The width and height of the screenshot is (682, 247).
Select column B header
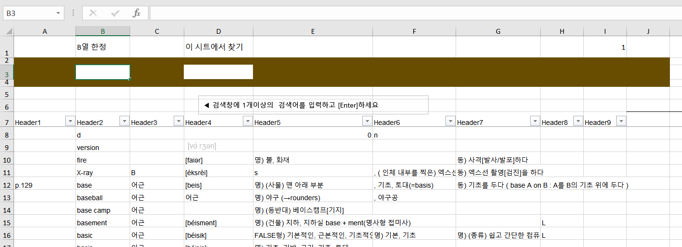click(x=103, y=31)
